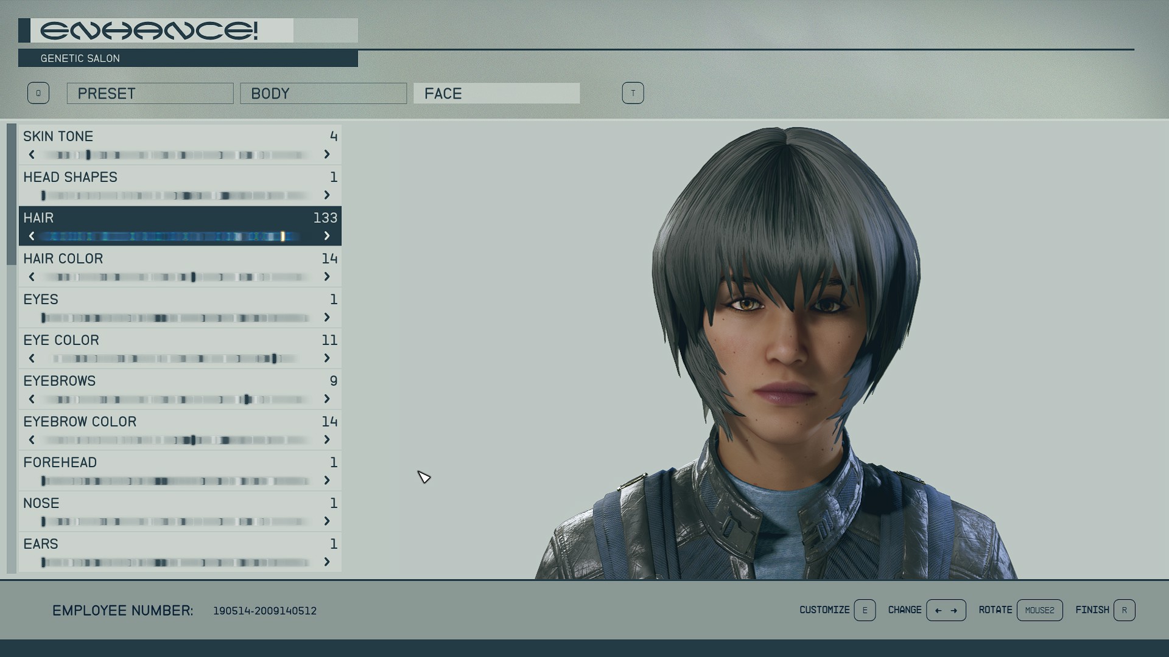Select the NOSE row label
This screenshot has width=1169, height=657.
pyautogui.click(x=41, y=503)
